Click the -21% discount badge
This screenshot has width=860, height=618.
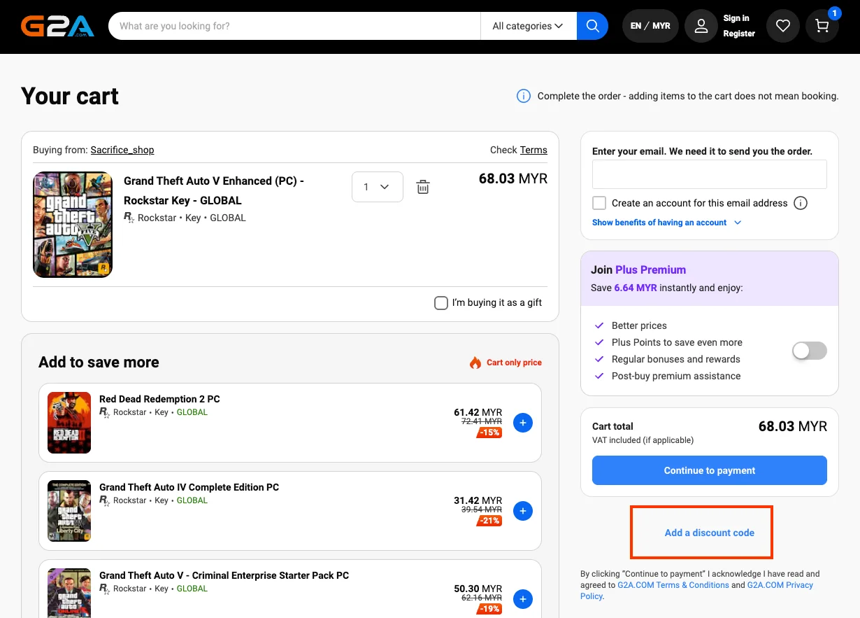coord(489,521)
